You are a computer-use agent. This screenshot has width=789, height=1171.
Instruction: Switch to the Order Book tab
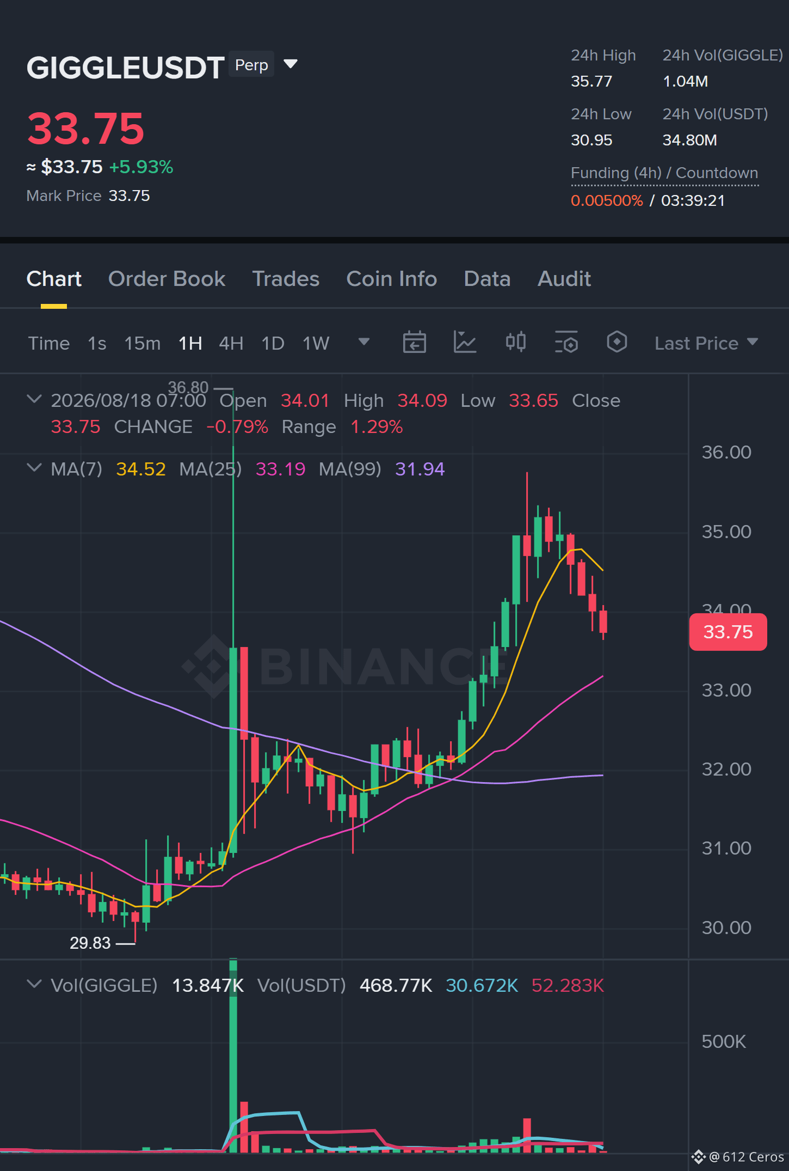click(x=167, y=279)
